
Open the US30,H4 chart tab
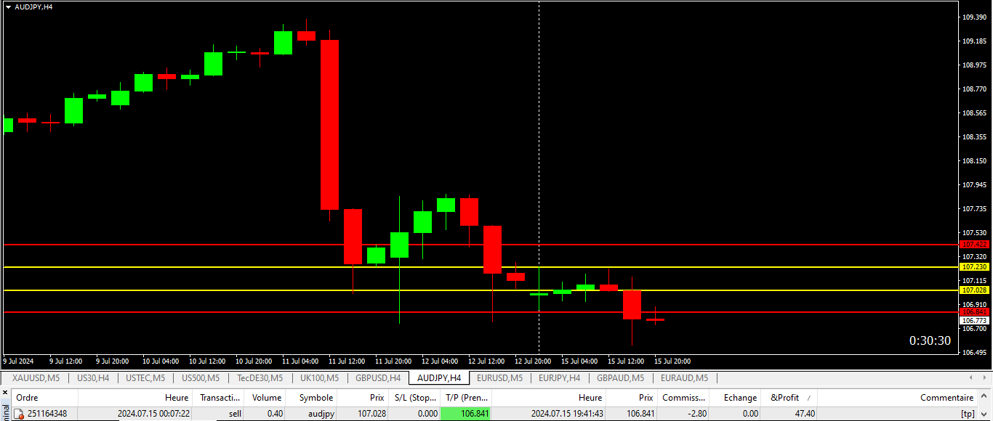tap(93, 378)
